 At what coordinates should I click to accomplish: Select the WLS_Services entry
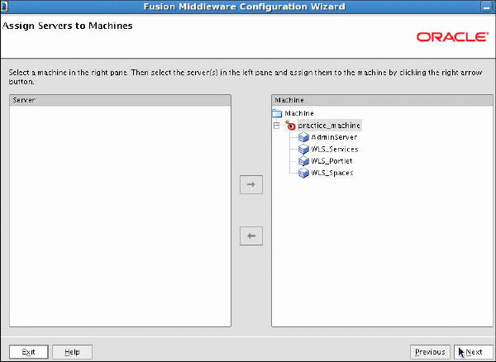pos(335,150)
